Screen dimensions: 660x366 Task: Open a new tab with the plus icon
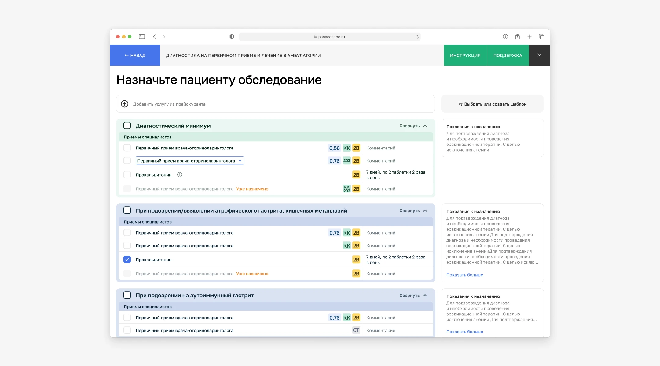pyautogui.click(x=530, y=37)
